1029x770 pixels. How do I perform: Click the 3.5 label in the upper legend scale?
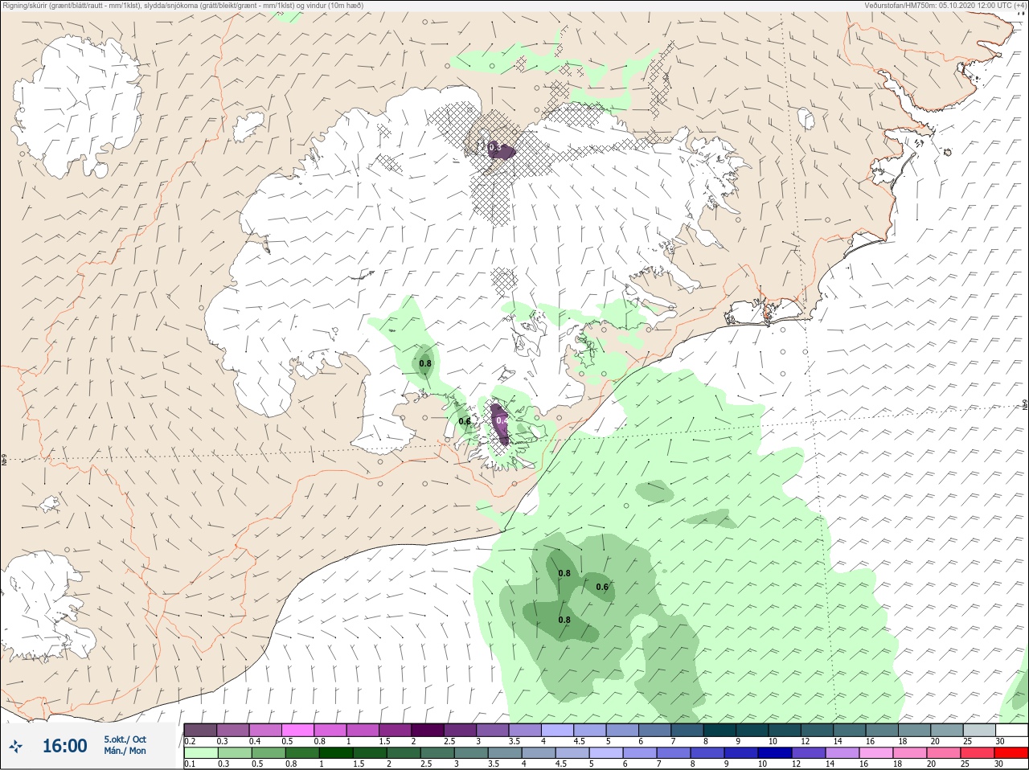[514, 741]
